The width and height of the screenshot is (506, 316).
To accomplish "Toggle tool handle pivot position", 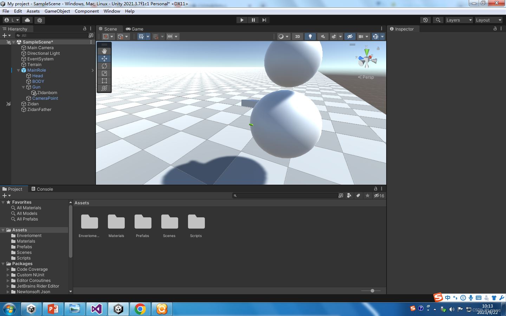I will coord(108,37).
